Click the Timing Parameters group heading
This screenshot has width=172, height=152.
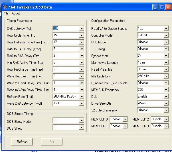19,21
